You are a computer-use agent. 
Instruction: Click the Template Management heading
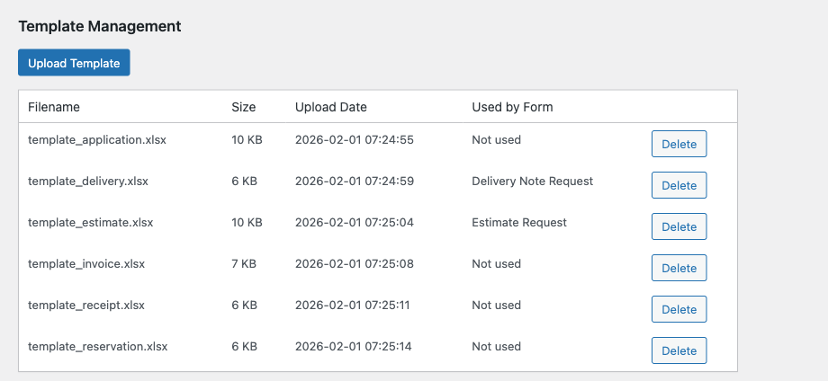(100, 26)
